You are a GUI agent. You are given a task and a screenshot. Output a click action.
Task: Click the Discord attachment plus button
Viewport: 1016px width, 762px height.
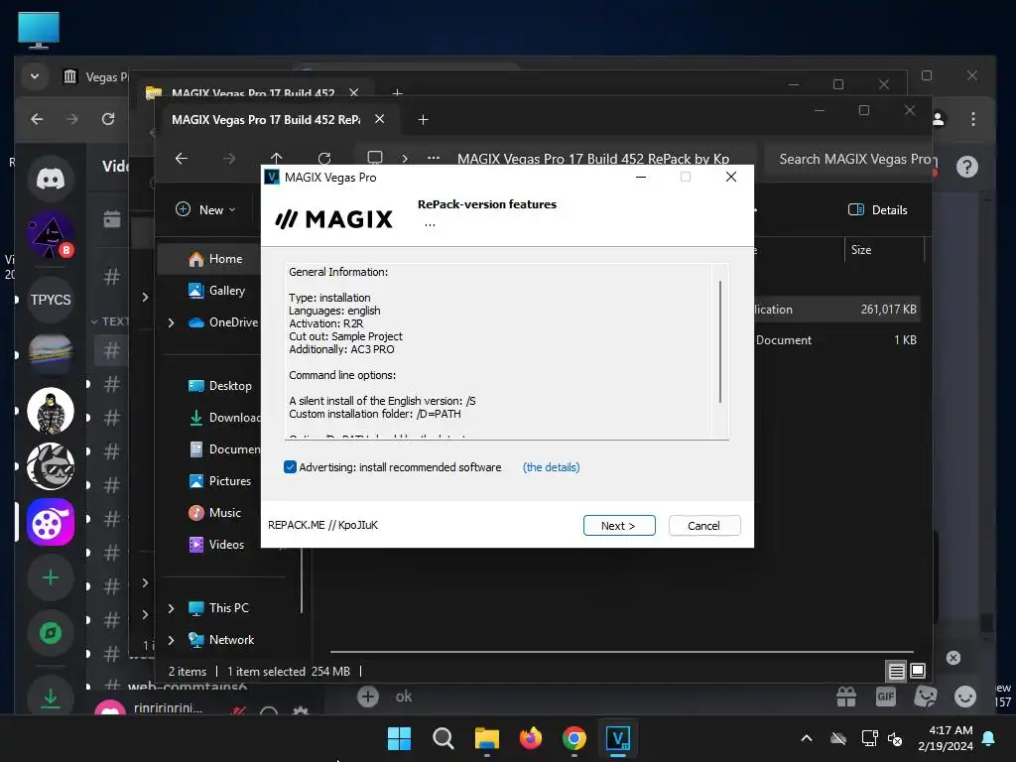(x=367, y=697)
